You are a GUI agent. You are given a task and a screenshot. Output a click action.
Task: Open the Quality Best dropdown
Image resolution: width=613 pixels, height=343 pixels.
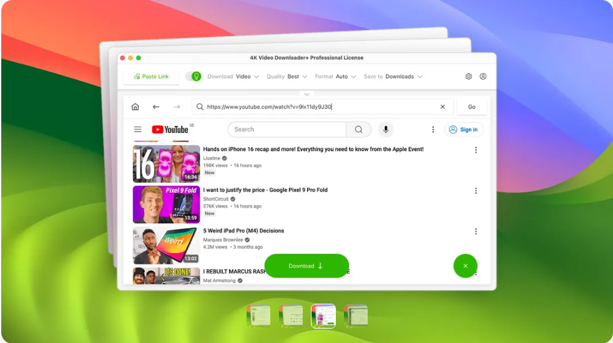287,77
